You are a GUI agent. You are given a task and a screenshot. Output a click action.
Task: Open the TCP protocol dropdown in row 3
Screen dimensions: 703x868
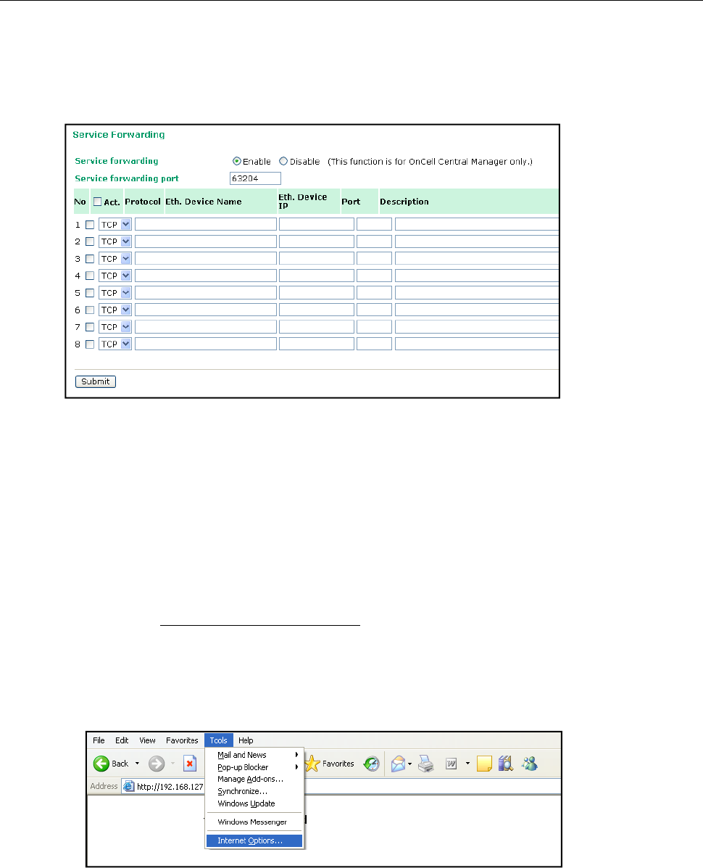(115, 259)
